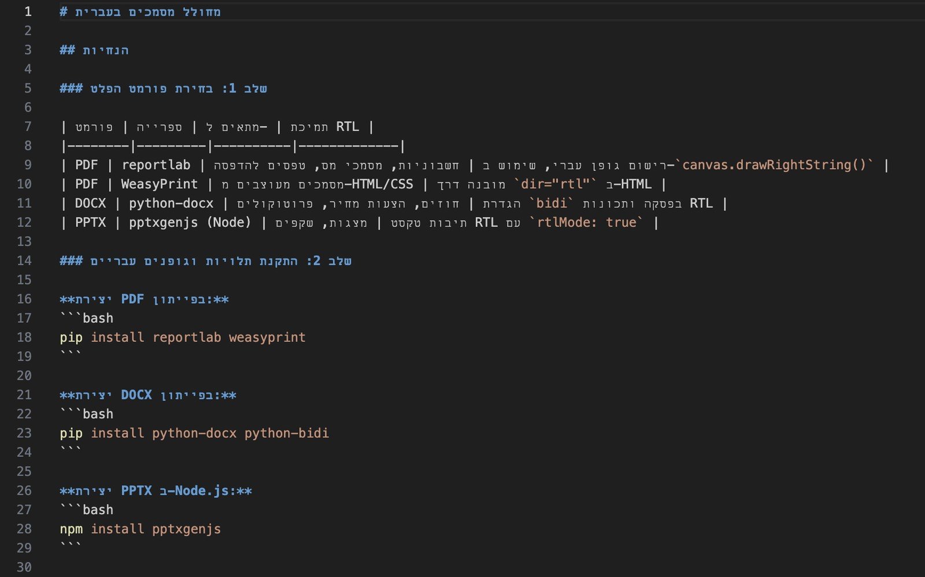Click line number 1 in the gutter

pos(27,12)
